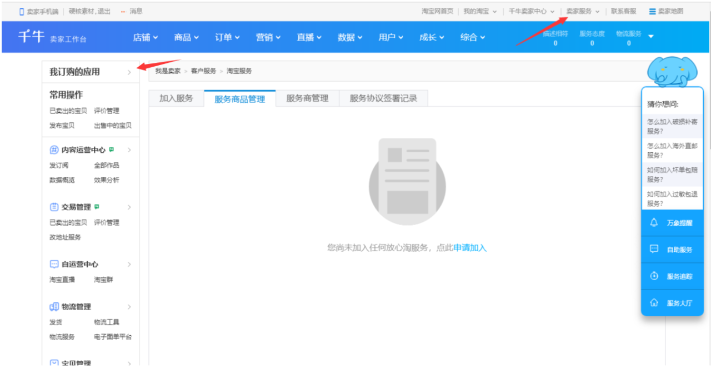Image resolution: width=711 pixels, height=373 pixels.
Task: Click the 服务大厅 home icon
Action: [x=654, y=303]
